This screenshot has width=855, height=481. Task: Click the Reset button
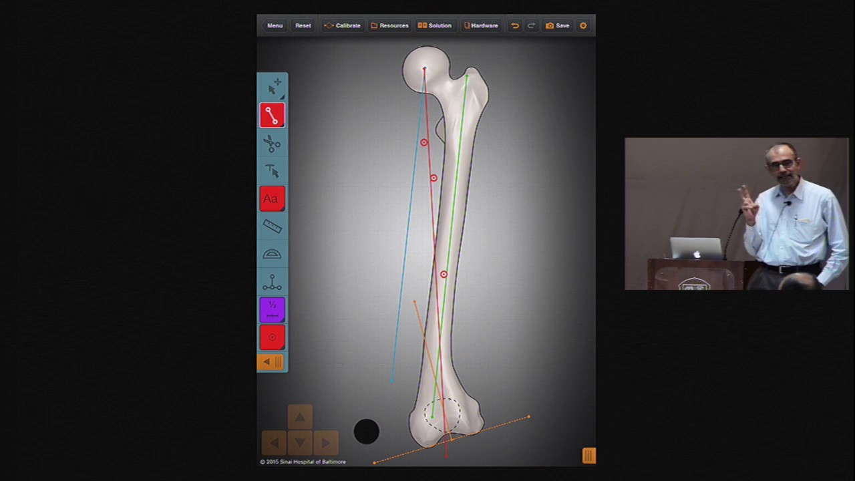click(x=303, y=25)
